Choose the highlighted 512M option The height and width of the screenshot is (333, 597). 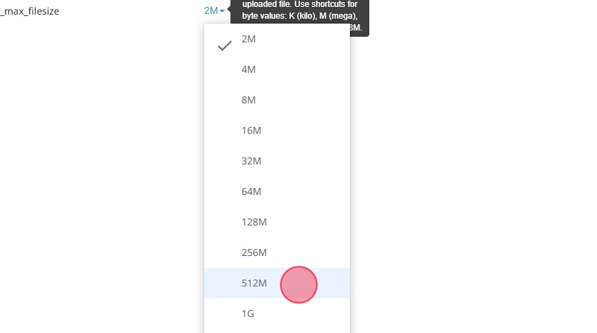click(254, 284)
